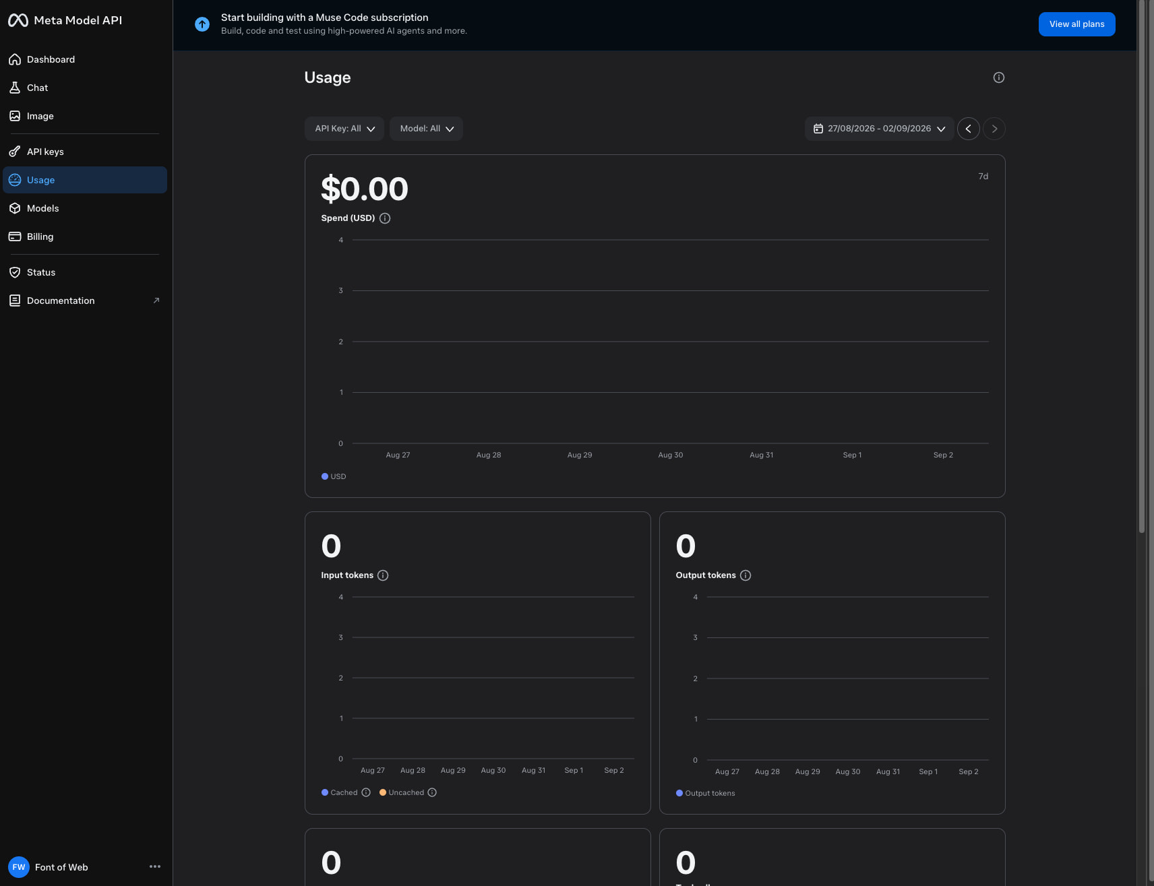Click the Spend (USD) label
Screen dimensions: 1154x886
[x=348, y=218]
